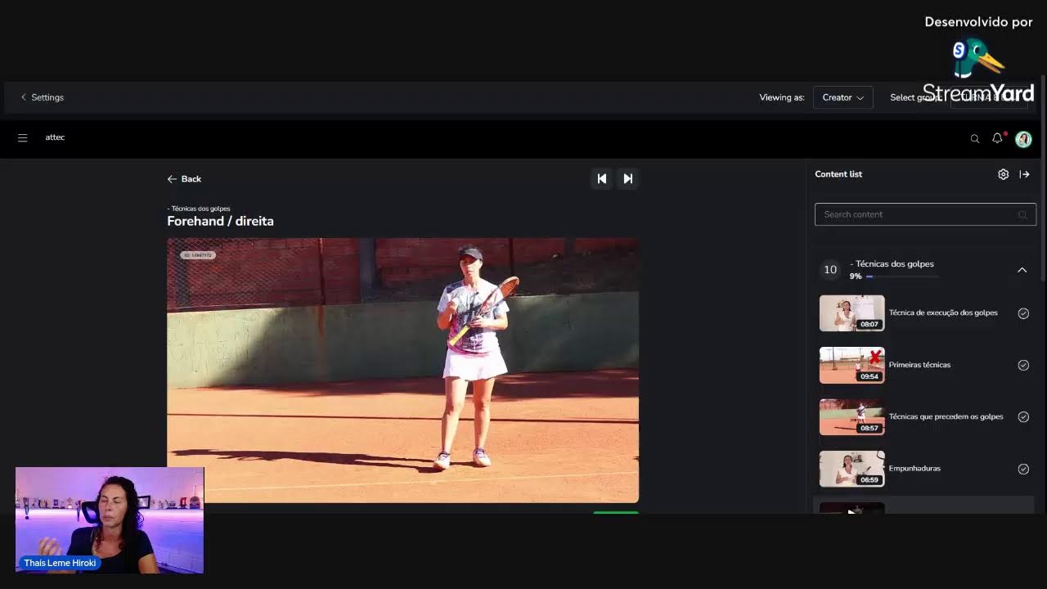Select lesson title Técnicas que precedem os golpes

[x=946, y=416]
